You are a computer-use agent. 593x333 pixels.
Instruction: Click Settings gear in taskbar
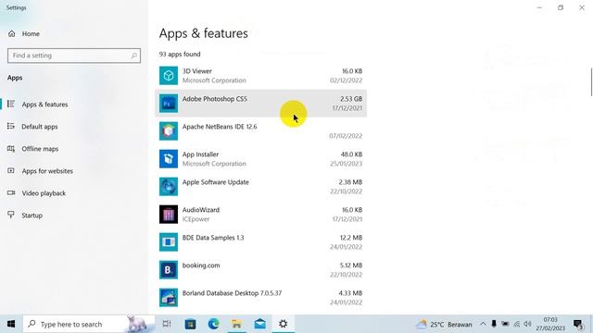(283, 324)
